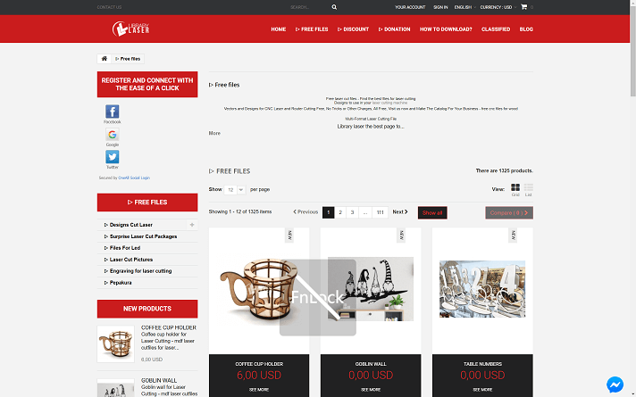This screenshot has width=636, height=397.
Task: Sign in with Facebook icon
Action: click(x=113, y=112)
